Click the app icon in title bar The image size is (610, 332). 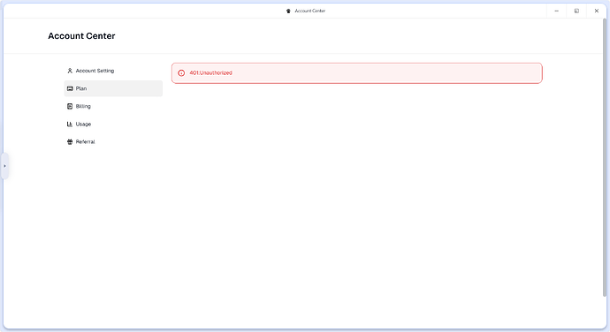click(x=288, y=11)
